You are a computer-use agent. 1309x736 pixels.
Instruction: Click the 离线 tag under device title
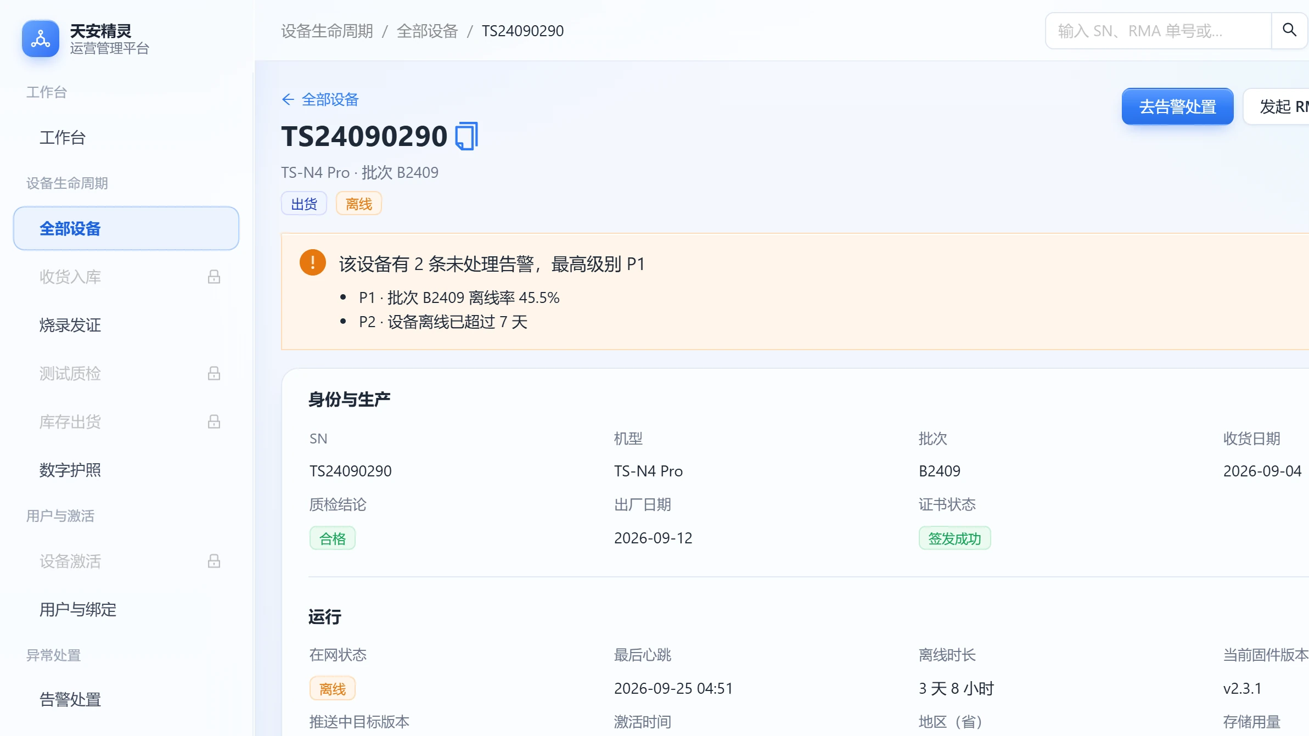359,204
